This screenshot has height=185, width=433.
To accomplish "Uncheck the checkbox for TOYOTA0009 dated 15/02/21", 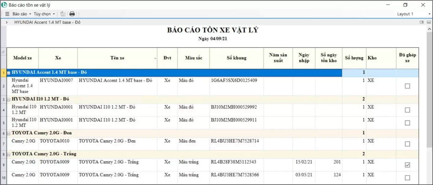I will pyautogui.click(x=407, y=165).
